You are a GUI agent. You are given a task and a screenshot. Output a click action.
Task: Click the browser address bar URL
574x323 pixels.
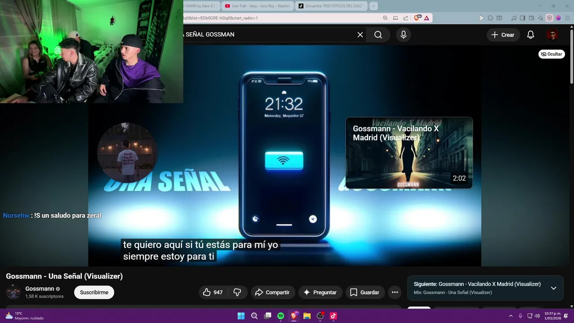[x=221, y=18]
